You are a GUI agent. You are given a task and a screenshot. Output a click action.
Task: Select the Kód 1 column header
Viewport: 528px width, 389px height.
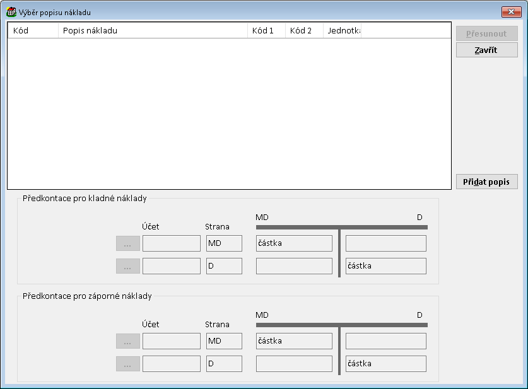(266, 30)
